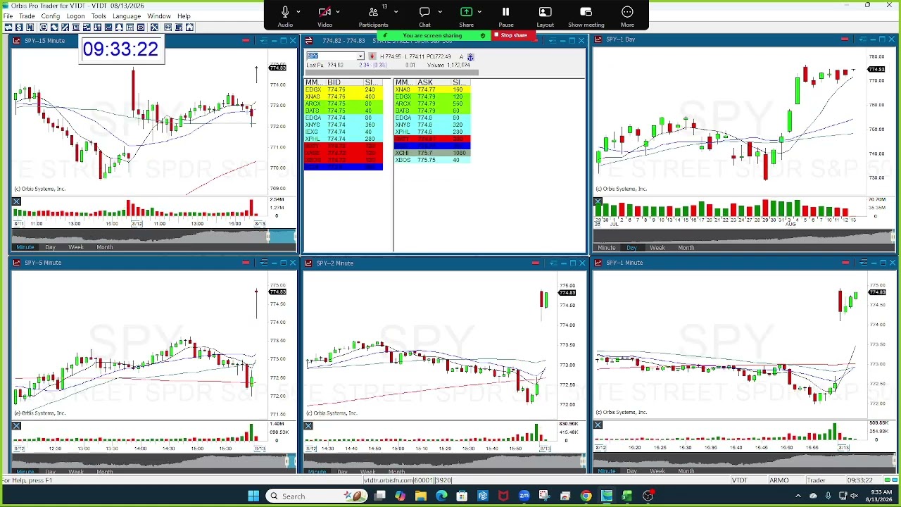The image size is (901, 507).
Task: Click EDGX bid row with size 240
Action: (344, 89)
